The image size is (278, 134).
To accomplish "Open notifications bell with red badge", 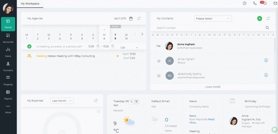I will click(265, 3).
